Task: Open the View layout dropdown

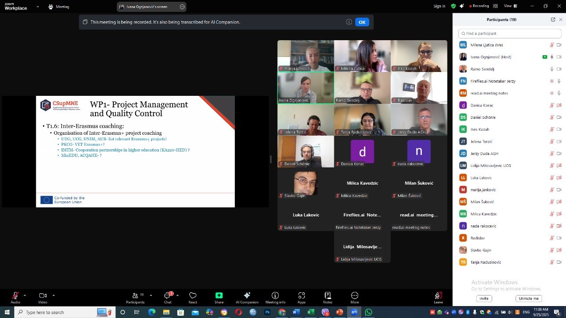Action: (510, 6)
